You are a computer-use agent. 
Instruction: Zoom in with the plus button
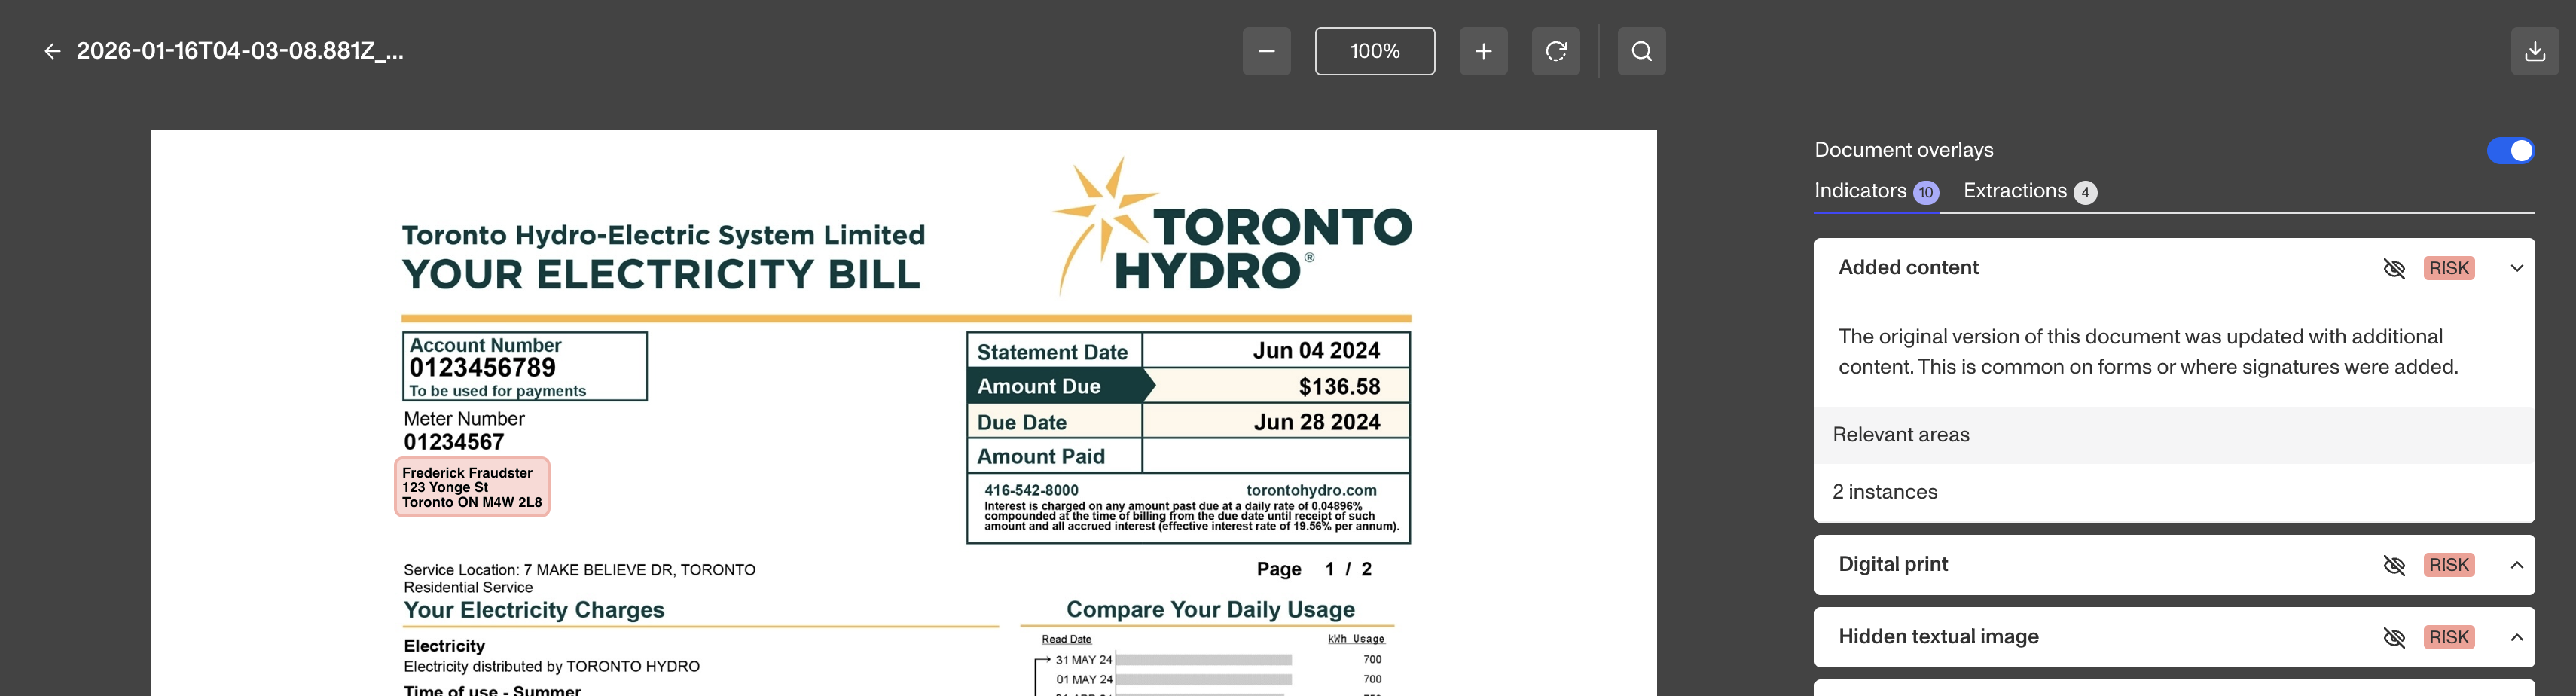[x=1483, y=51]
